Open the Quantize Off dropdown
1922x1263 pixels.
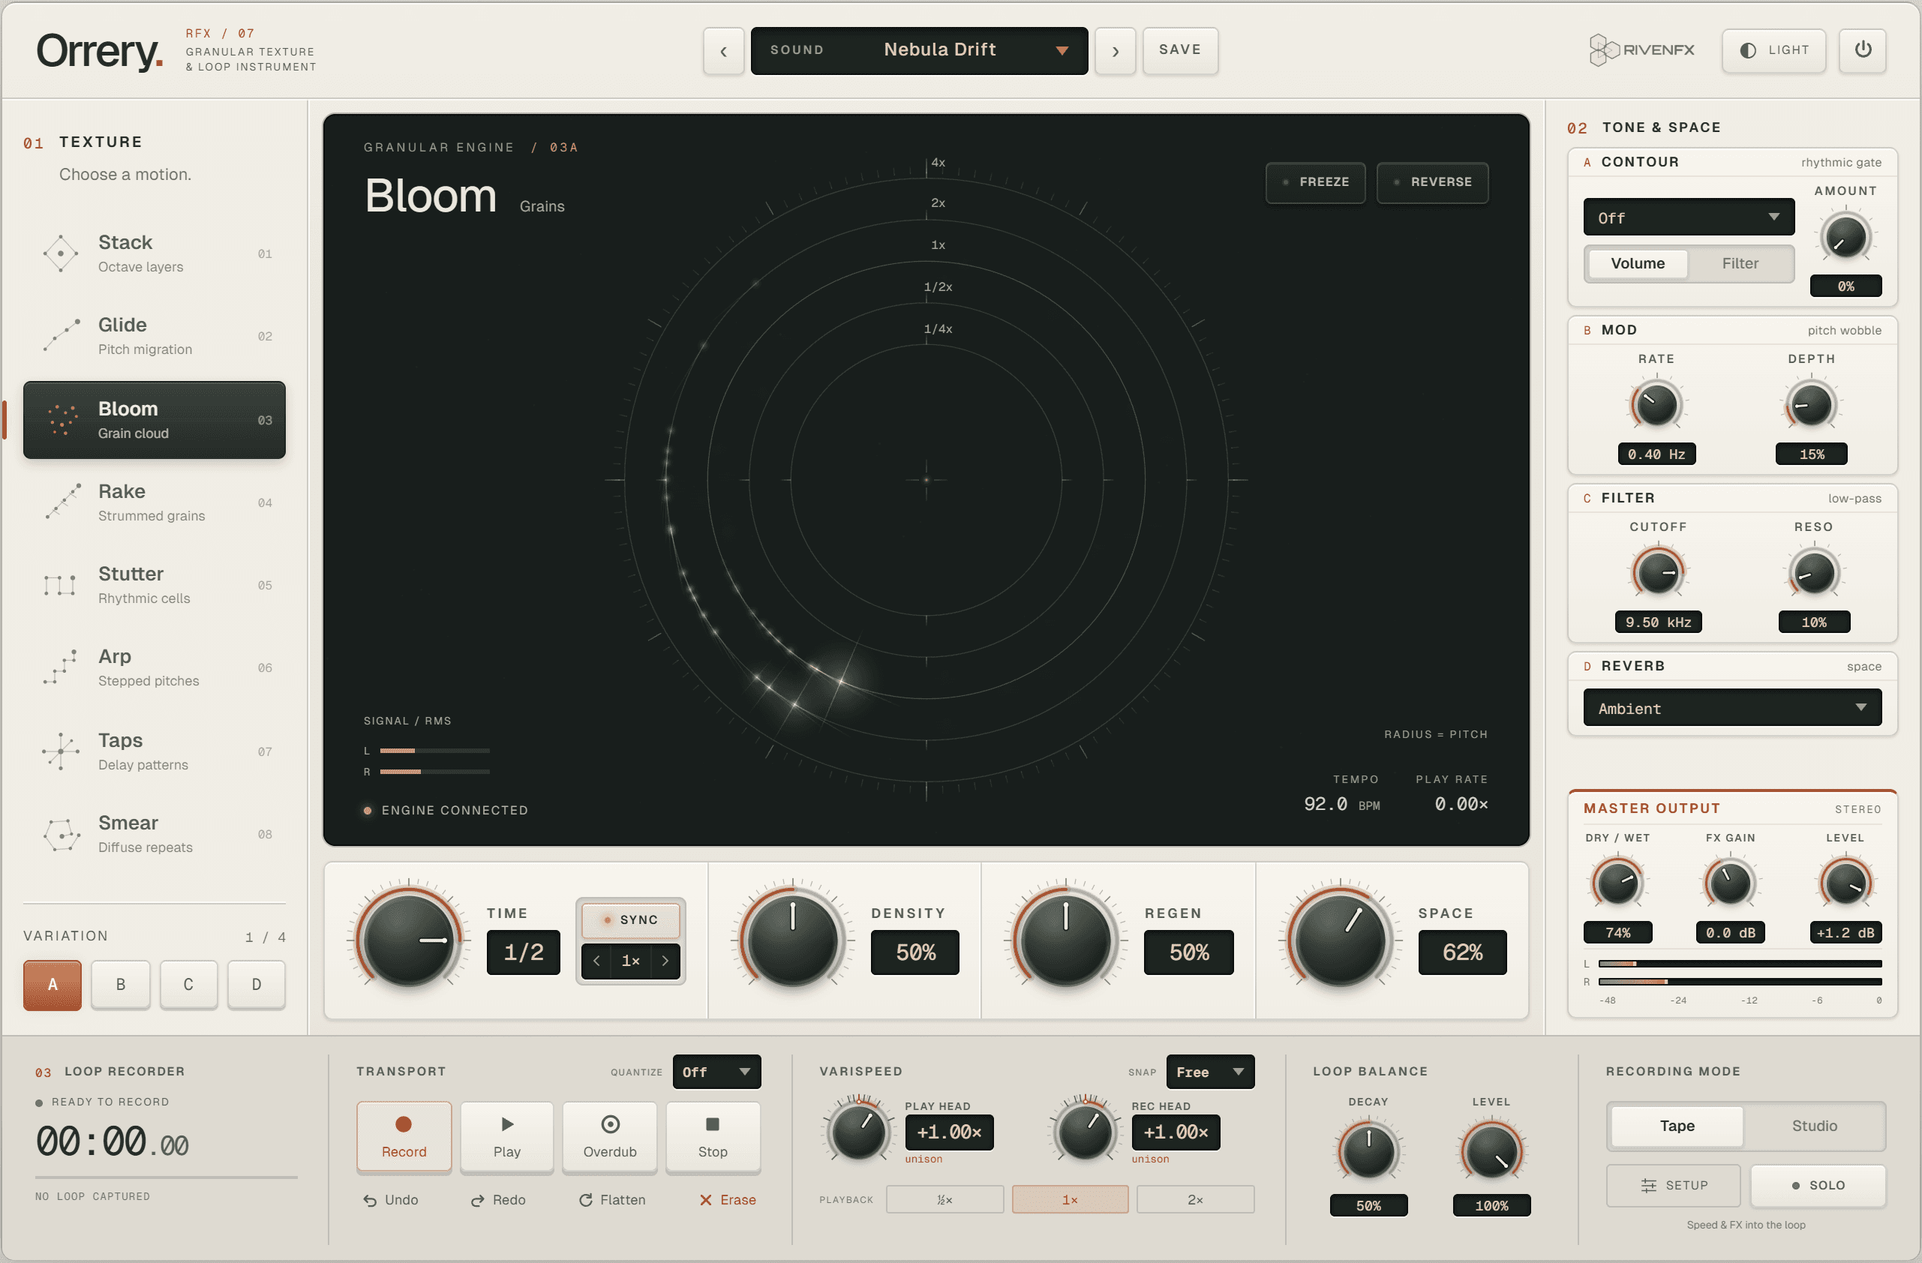716,1072
